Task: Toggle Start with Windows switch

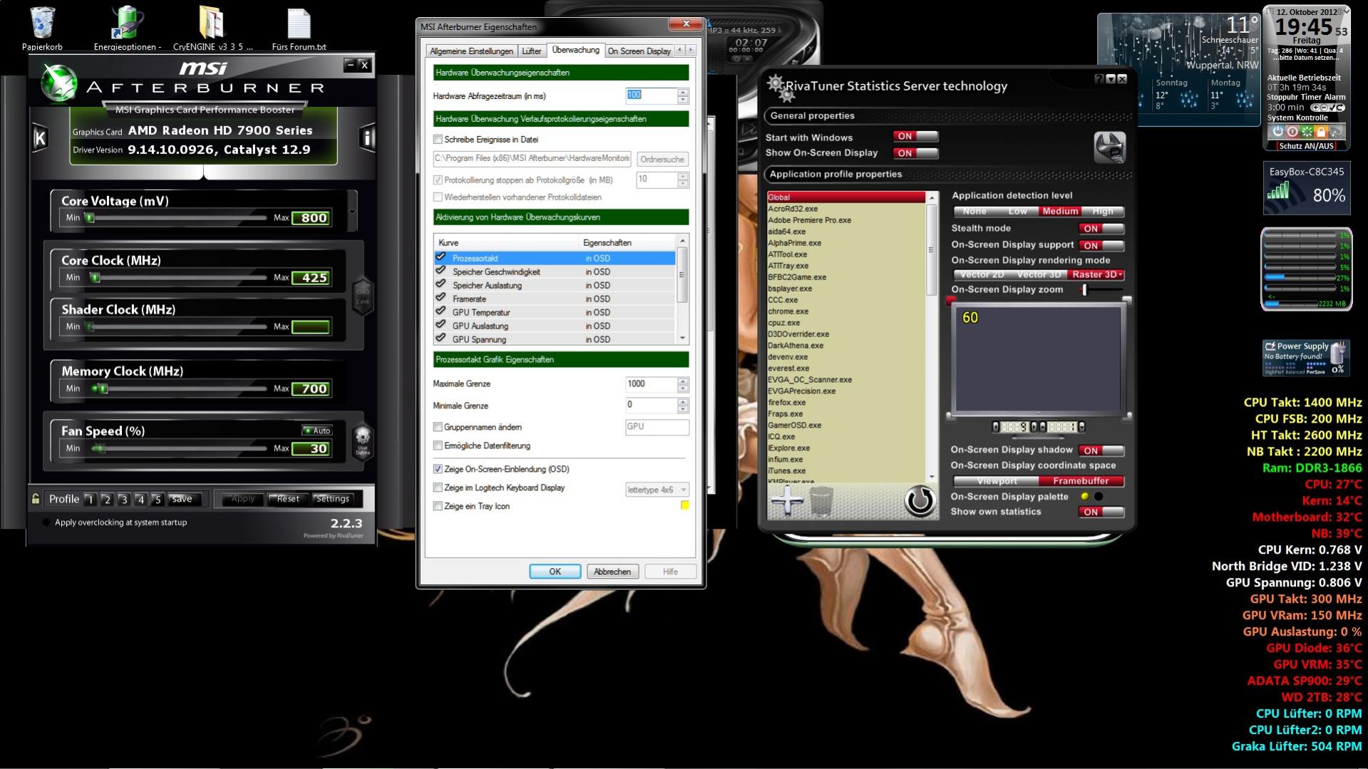Action: point(915,136)
